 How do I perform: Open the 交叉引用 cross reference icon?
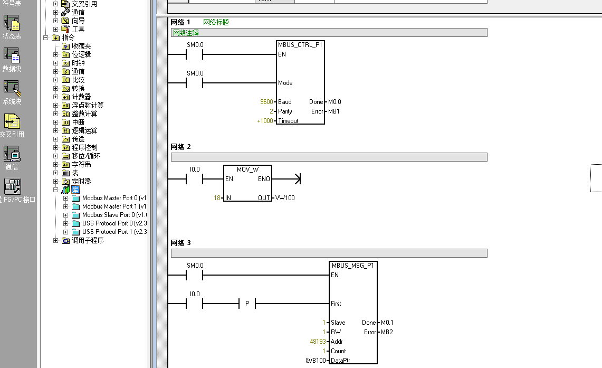pos(12,121)
